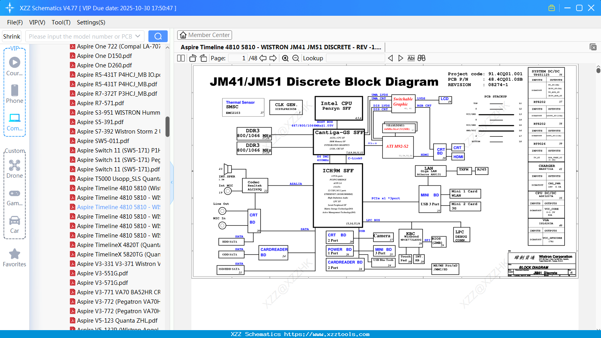Go to the next page arrow
This screenshot has height=338, width=601.
(x=273, y=58)
